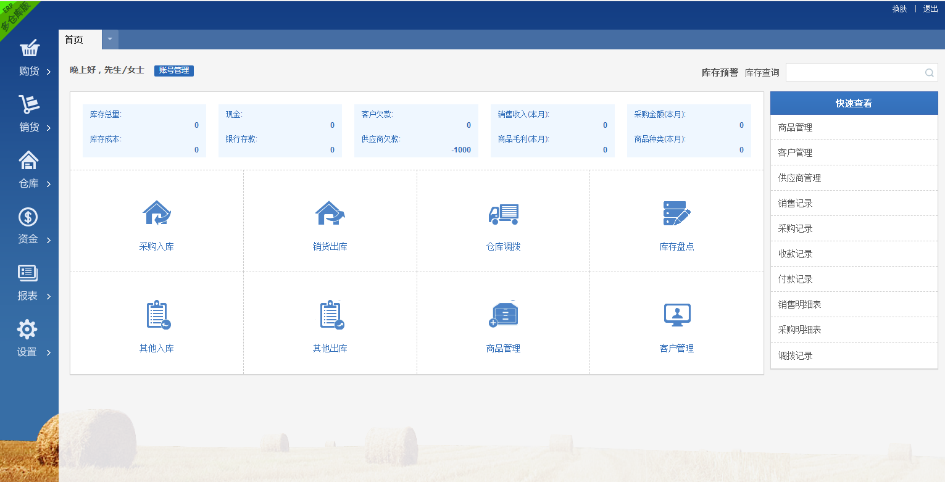945x482 pixels.
Task: Open 仓库调拨 via its truck icon
Action: (503, 215)
